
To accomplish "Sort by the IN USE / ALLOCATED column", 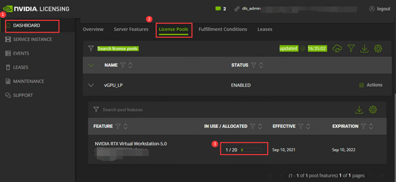I will 260,127.
